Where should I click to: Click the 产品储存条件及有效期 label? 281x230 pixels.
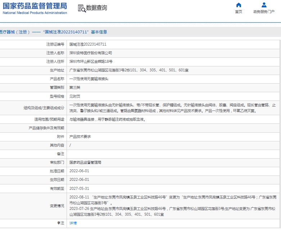(x=46, y=128)
